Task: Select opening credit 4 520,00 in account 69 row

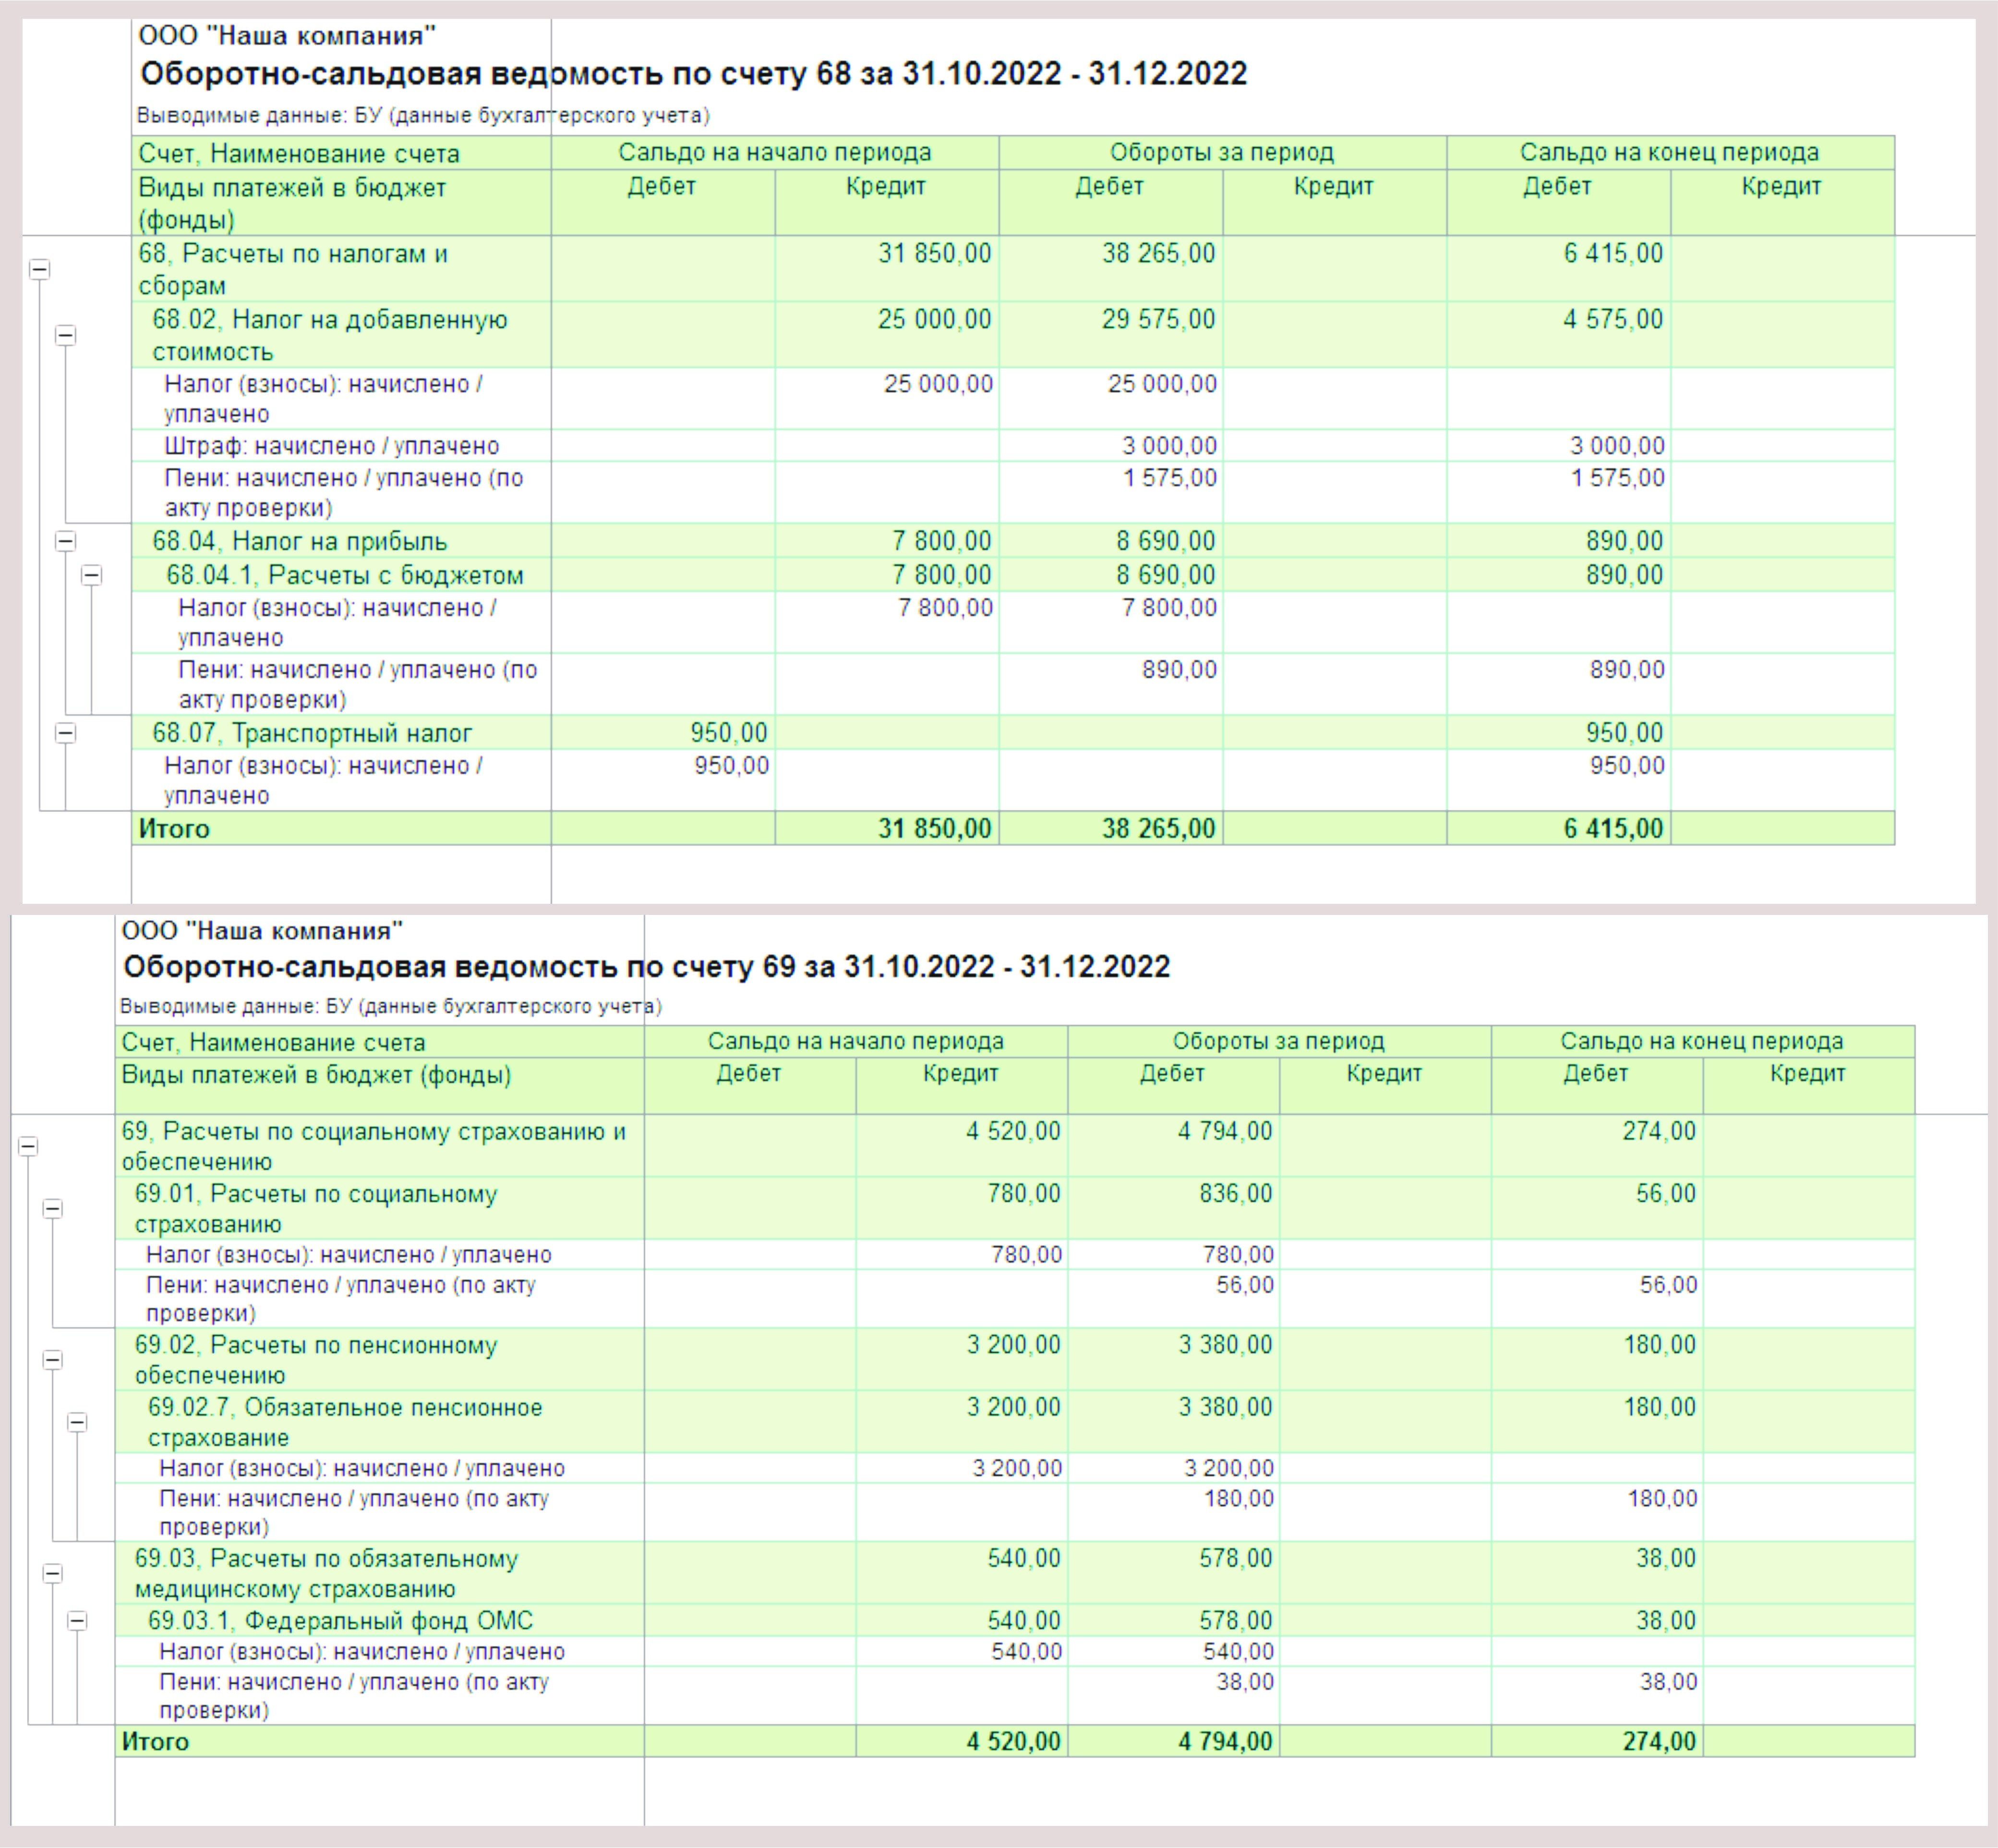Action: [x=1013, y=1131]
